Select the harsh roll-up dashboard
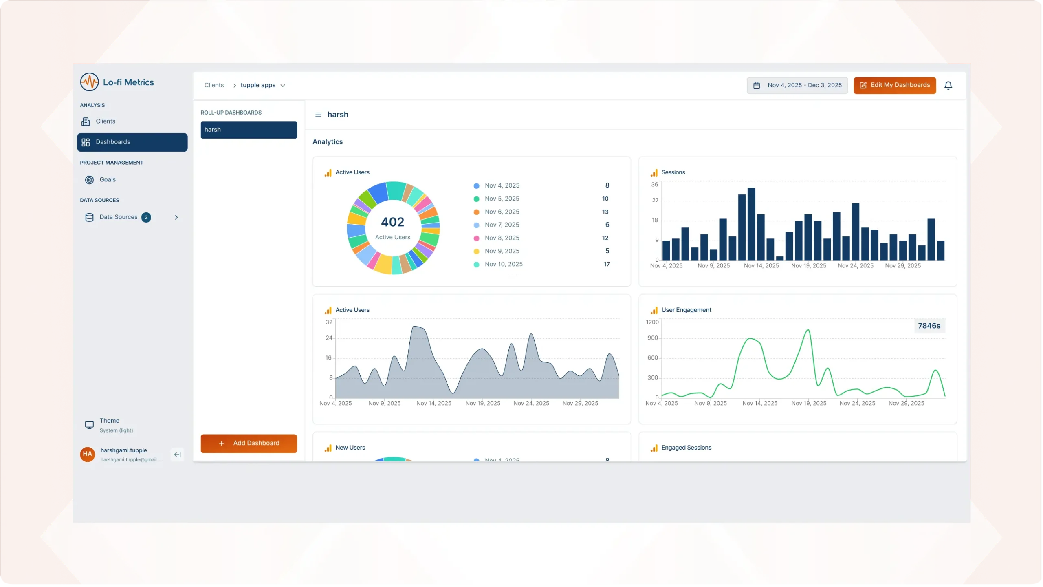This screenshot has width=1043, height=587. pos(249,130)
